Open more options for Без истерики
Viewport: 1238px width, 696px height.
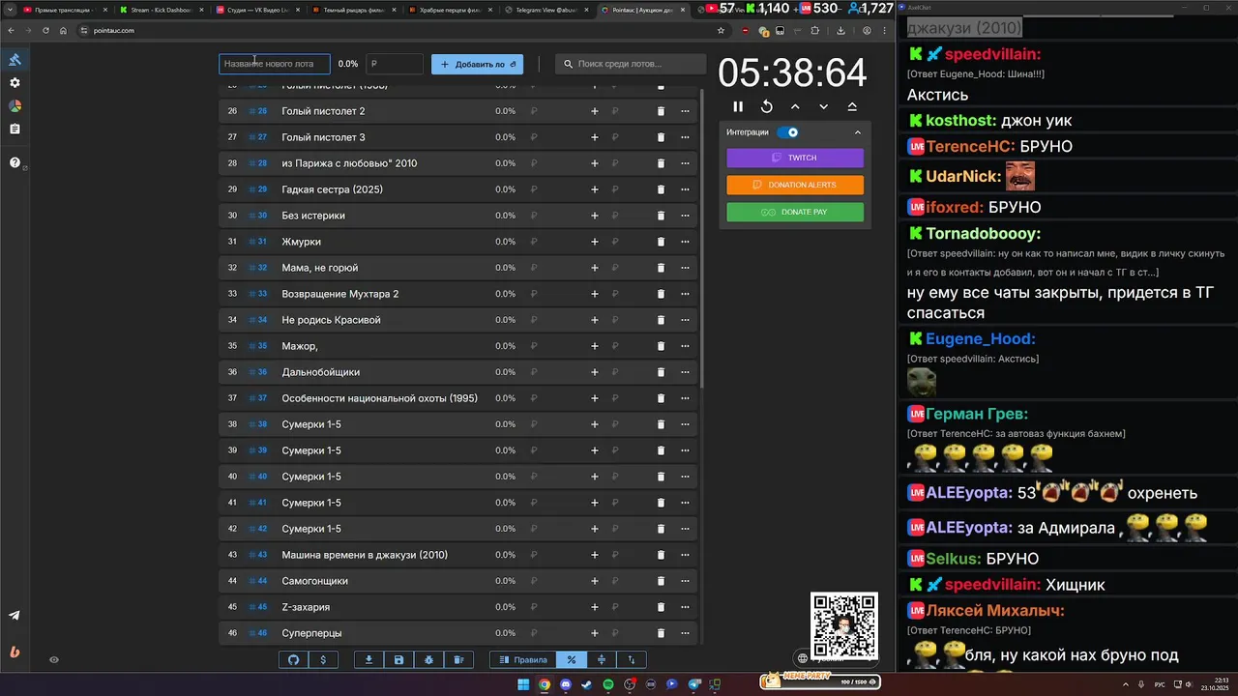tap(685, 216)
